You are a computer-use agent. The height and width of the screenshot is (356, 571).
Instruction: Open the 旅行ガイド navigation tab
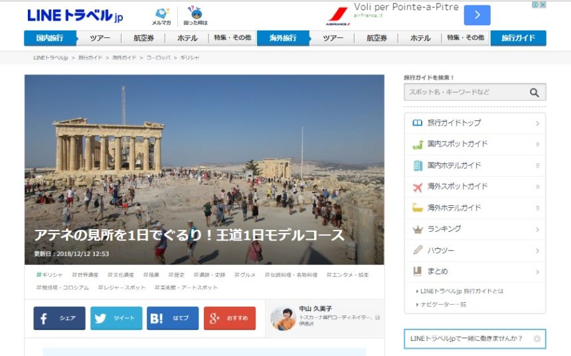pos(518,39)
